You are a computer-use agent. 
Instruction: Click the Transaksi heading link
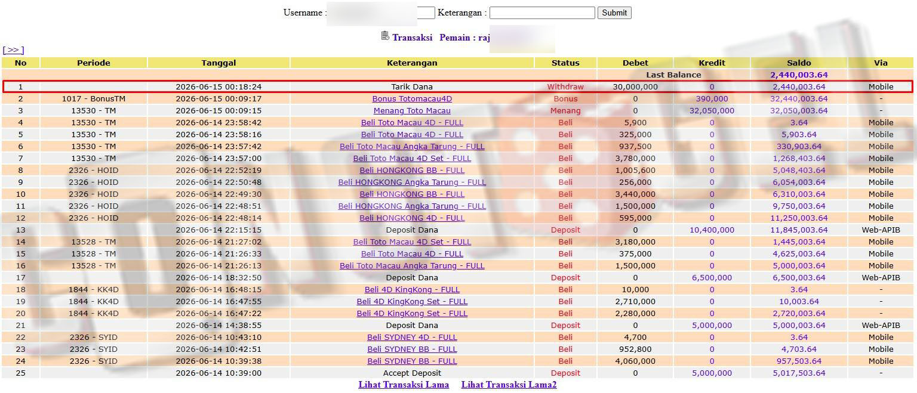(x=412, y=37)
